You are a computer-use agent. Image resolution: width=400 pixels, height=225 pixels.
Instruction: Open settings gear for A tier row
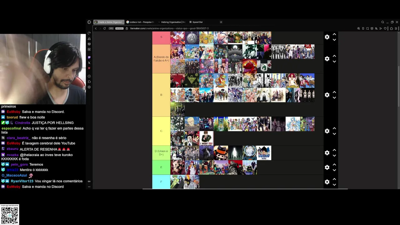point(327,59)
